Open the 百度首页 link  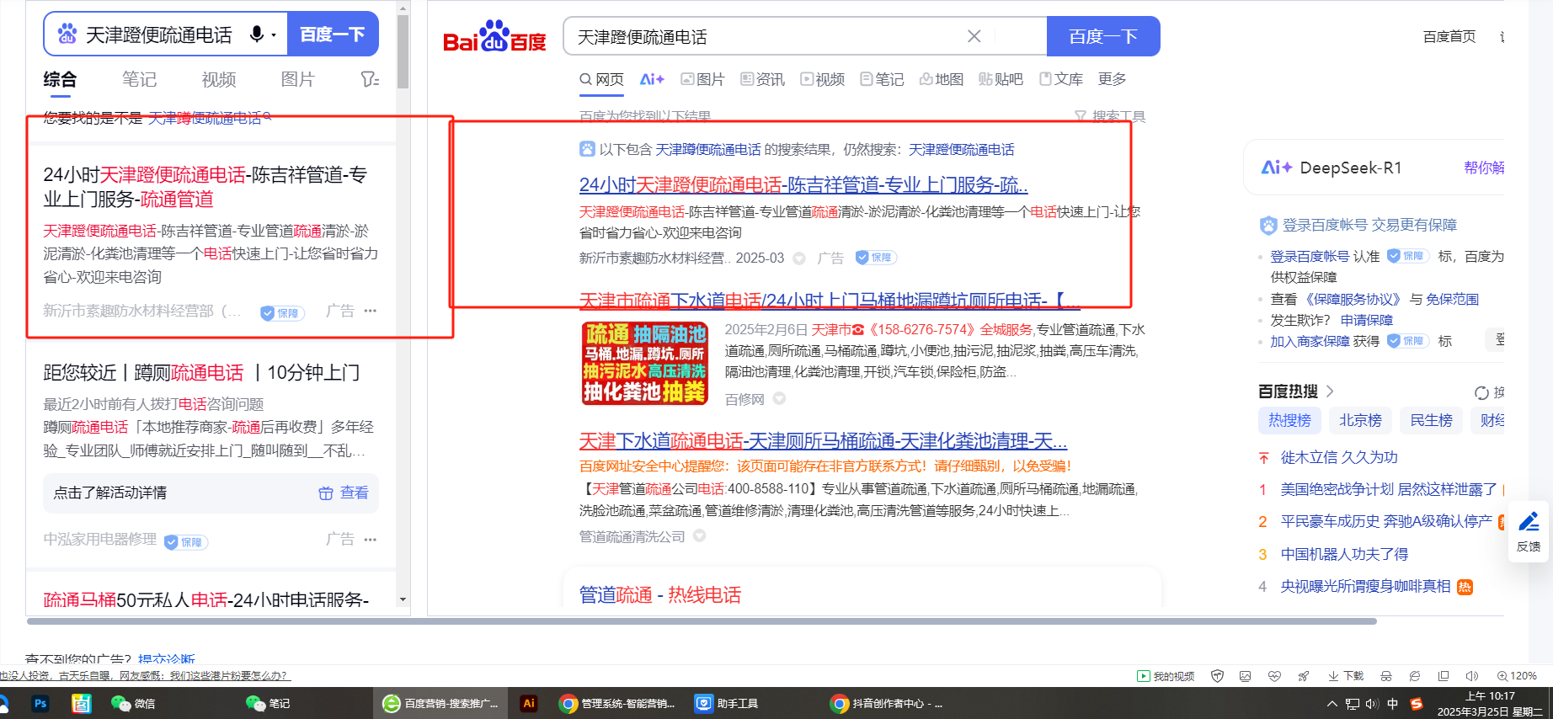[x=1449, y=36]
